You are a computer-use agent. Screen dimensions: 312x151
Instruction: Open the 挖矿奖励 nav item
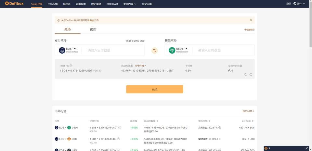[96, 4]
